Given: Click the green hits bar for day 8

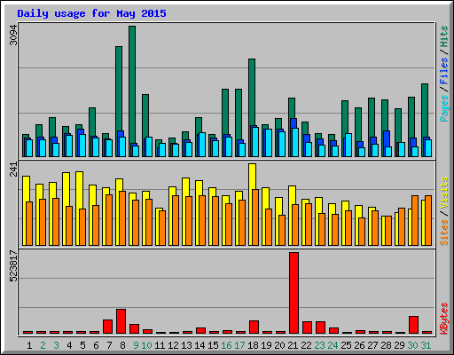Looking at the screenshot, I should pyautogui.click(x=119, y=89).
